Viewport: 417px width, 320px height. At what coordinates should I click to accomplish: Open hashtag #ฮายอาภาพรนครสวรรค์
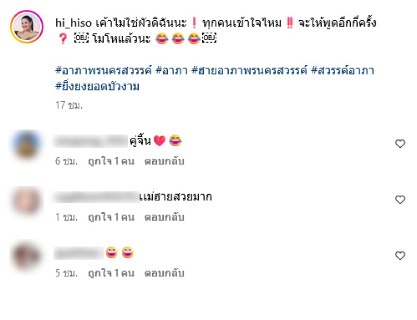(x=250, y=71)
